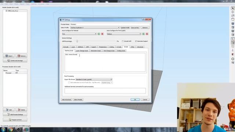Activate the rotate tool in right toolbar
Viewport: 235px width, 132px height.
[233, 19]
